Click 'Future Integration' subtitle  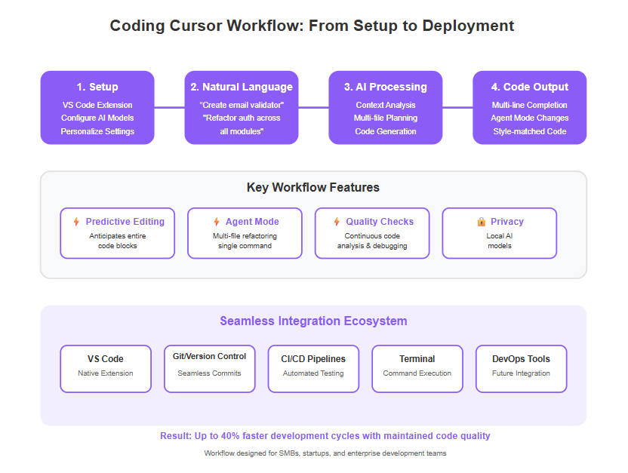(521, 373)
